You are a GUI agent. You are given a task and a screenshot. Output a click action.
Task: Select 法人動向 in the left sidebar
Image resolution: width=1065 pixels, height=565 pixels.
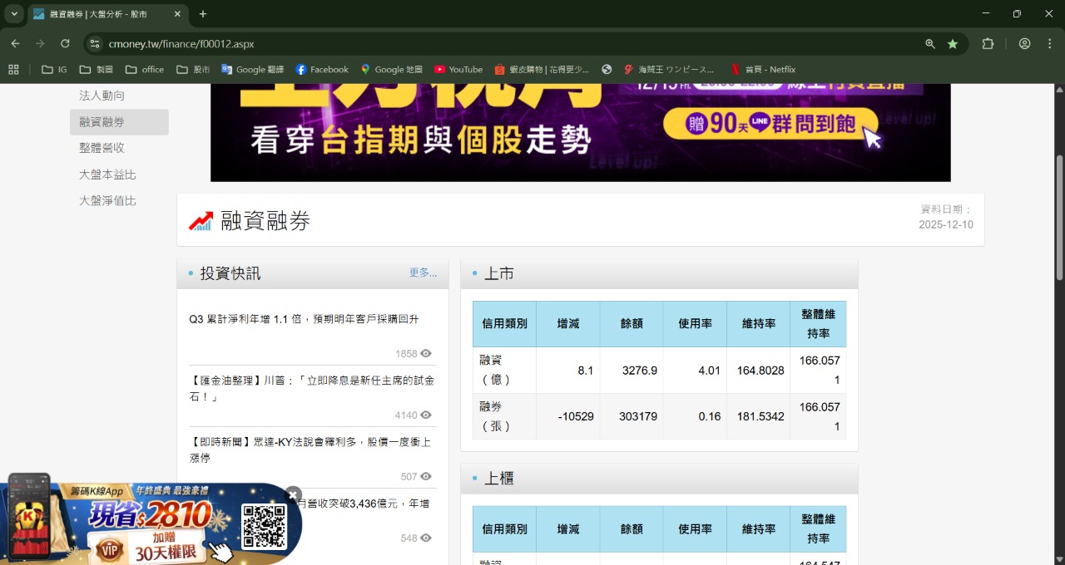pyautogui.click(x=102, y=96)
